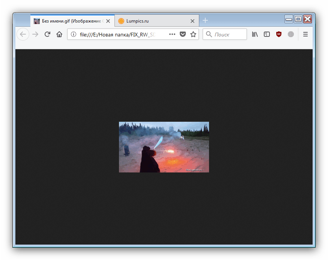
Task: Toggle the sidebar view
Action: pyautogui.click(x=267, y=34)
